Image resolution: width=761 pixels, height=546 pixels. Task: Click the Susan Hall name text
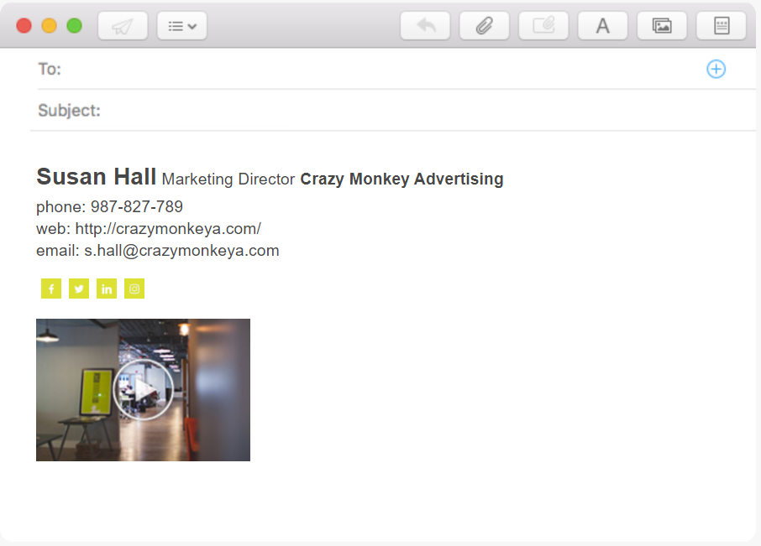[x=96, y=176]
